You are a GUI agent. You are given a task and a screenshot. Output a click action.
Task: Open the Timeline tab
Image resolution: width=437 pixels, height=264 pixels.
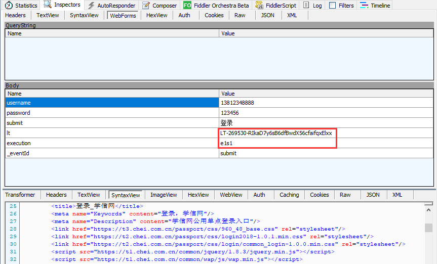click(375, 5)
